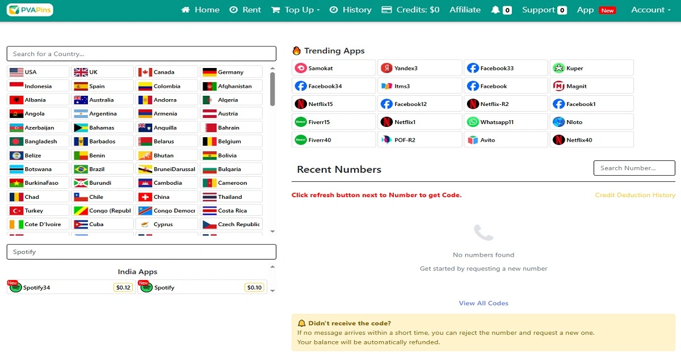Click apps list scroll up arrow
Image resolution: width=681 pixels, height=357 pixels.
tap(272, 267)
